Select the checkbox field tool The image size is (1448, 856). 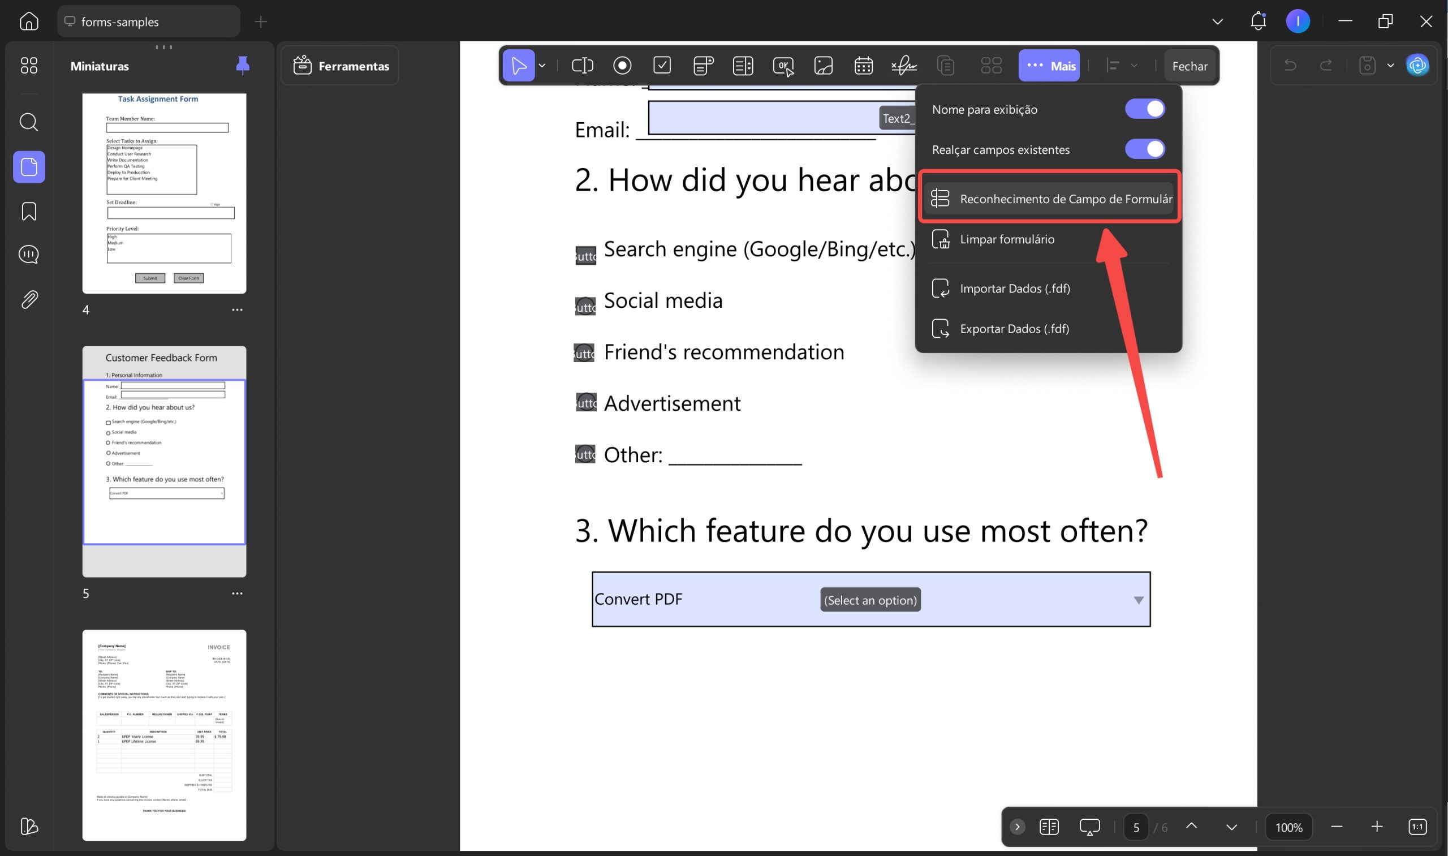coord(662,66)
